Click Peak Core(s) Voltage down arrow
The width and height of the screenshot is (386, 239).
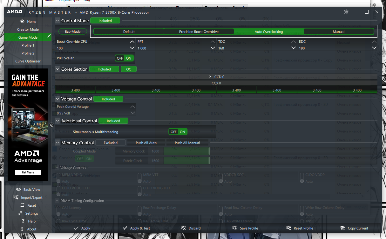133,113
